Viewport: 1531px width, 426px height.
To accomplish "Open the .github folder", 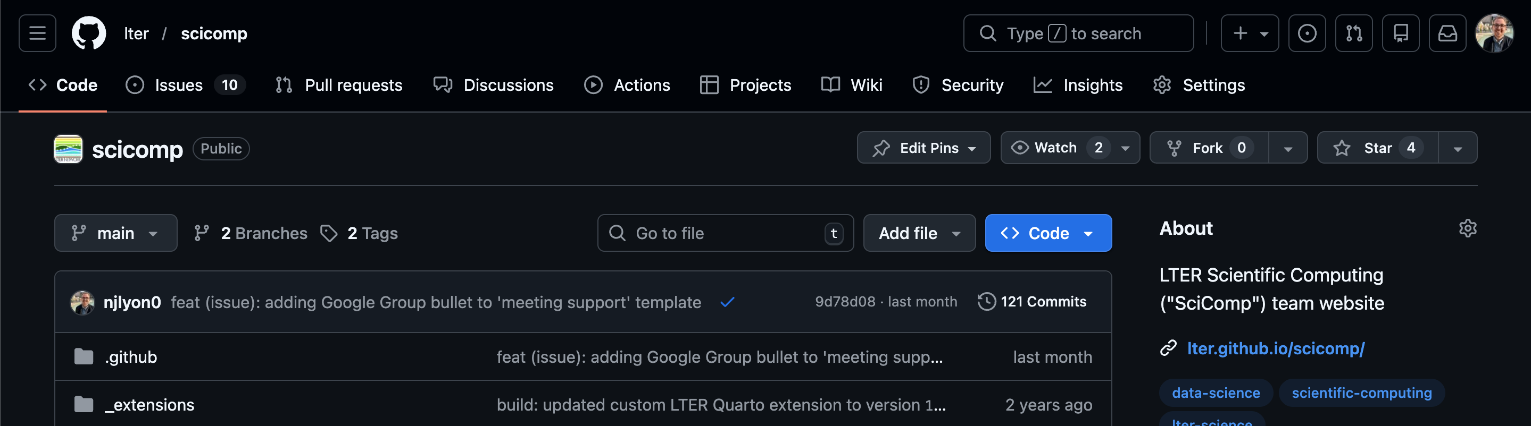I will click(131, 357).
